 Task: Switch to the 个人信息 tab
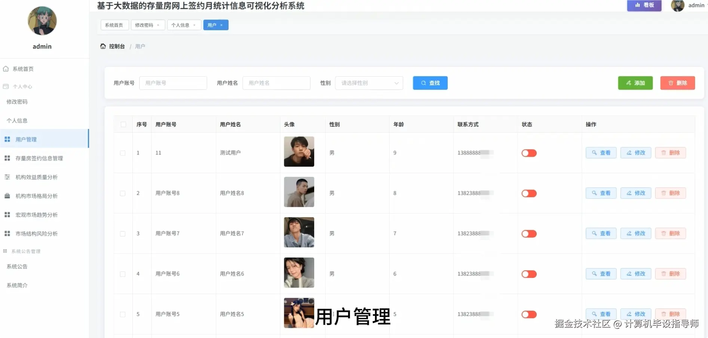(181, 25)
